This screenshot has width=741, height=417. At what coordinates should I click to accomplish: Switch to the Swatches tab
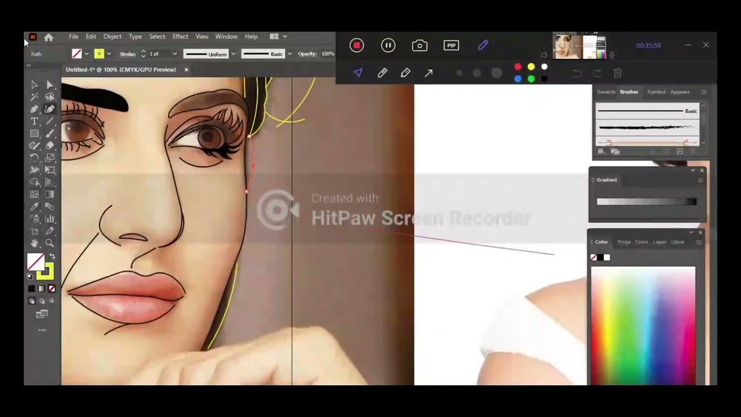(x=606, y=92)
